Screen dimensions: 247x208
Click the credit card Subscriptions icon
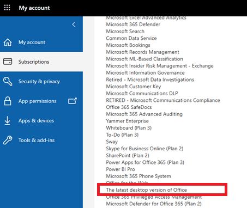tap(8, 62)
